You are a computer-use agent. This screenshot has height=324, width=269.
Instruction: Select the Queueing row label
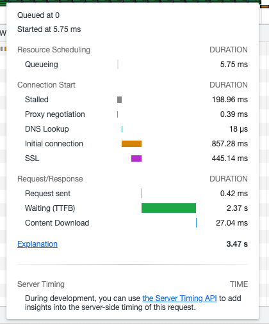point(42,65)
